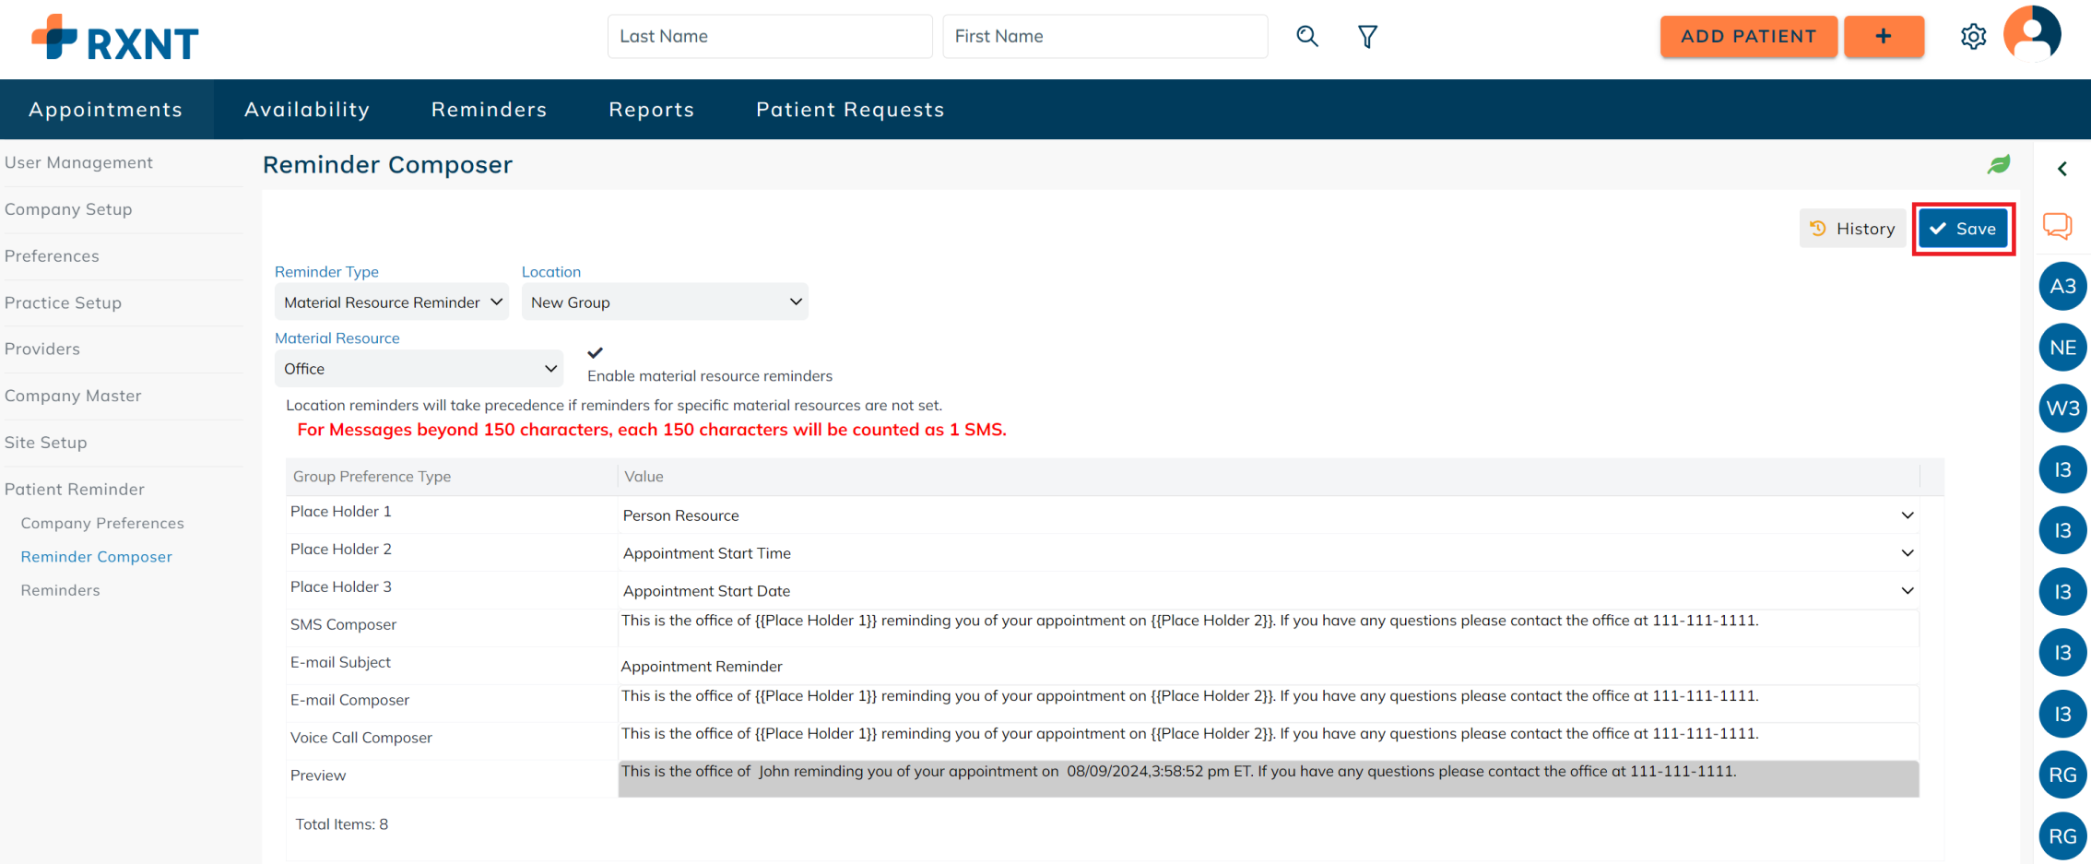Image resolution: width=2091 pixels, height=864 pixels.
Task: Click into the Last Name search field
Action: click(x=770, y=36)
